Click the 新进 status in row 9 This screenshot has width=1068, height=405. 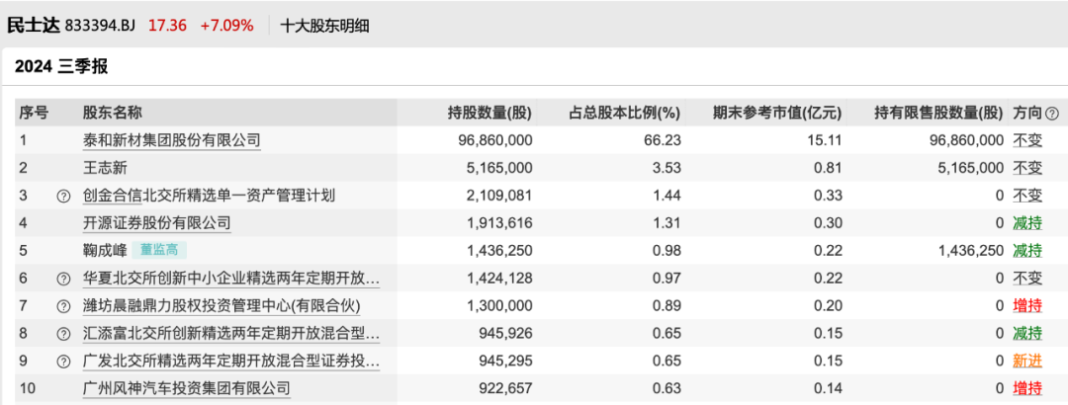(1027, 362)
